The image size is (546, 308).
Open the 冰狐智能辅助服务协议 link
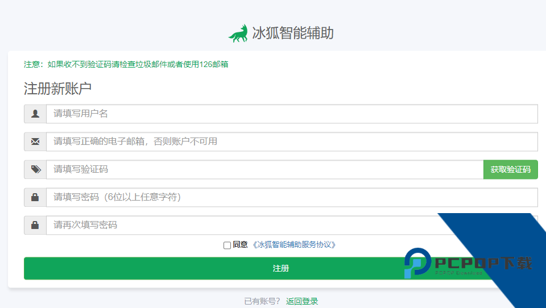[294, 245]
